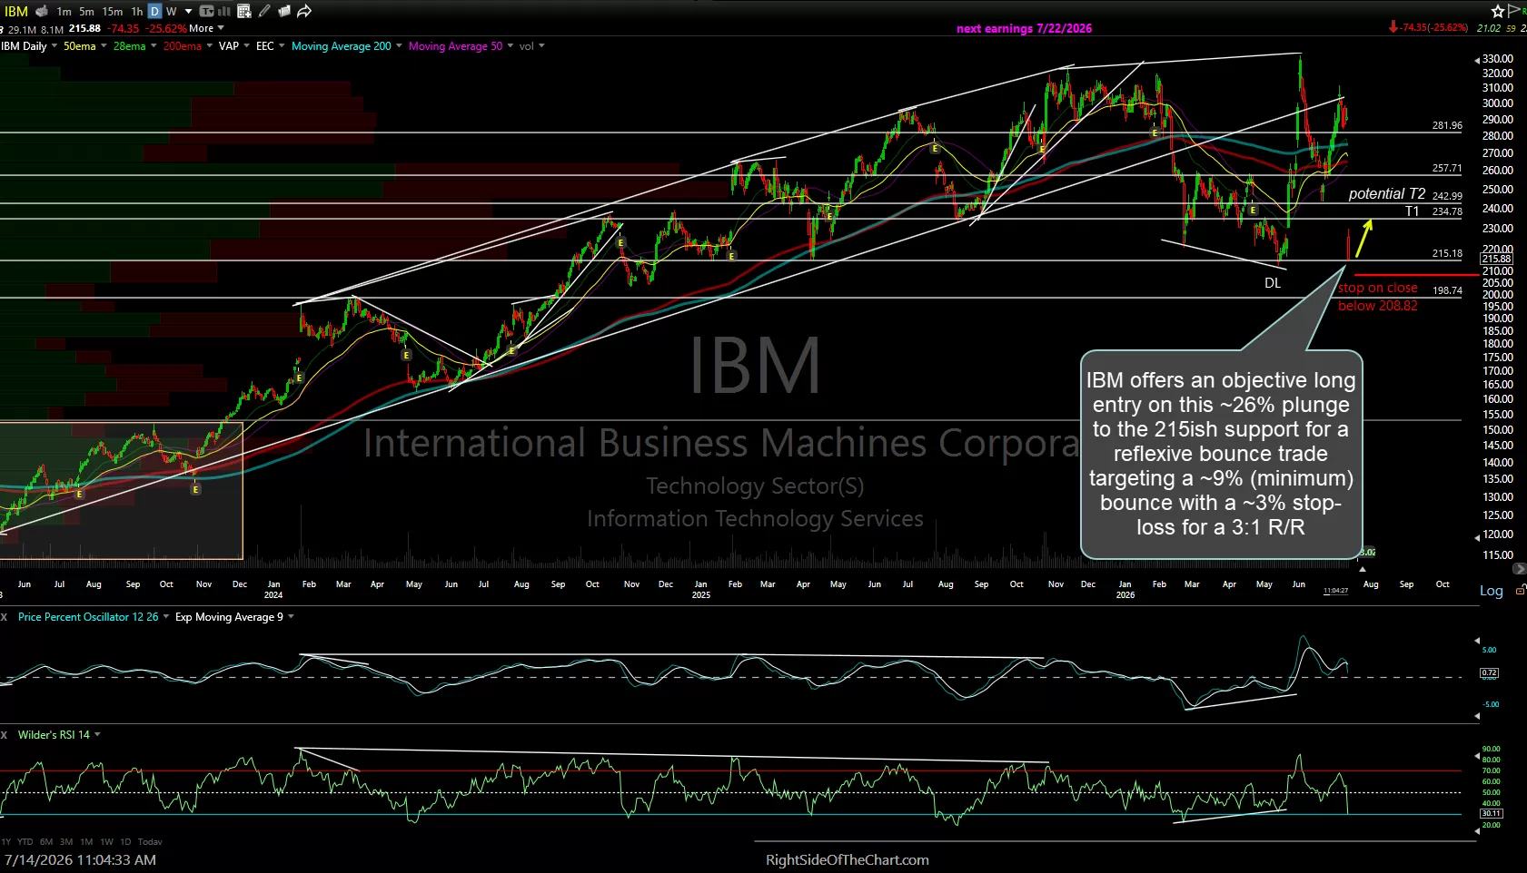Close the Price Percent Oscillator pane
This screenshot has width=1527, height=873.
tap(5, 617)
